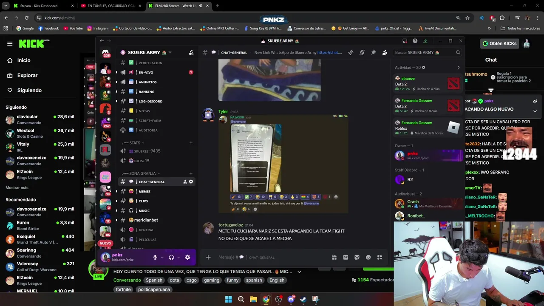
Task: Open the LOG-DISCORD channel
Action: tap(156, 101)
